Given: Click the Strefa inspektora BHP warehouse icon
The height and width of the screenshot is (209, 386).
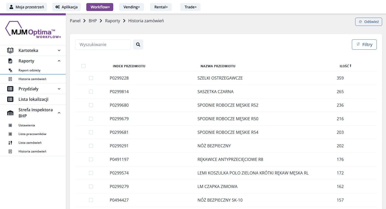Looking at the screenshot, I should click(x=10, y=113).
